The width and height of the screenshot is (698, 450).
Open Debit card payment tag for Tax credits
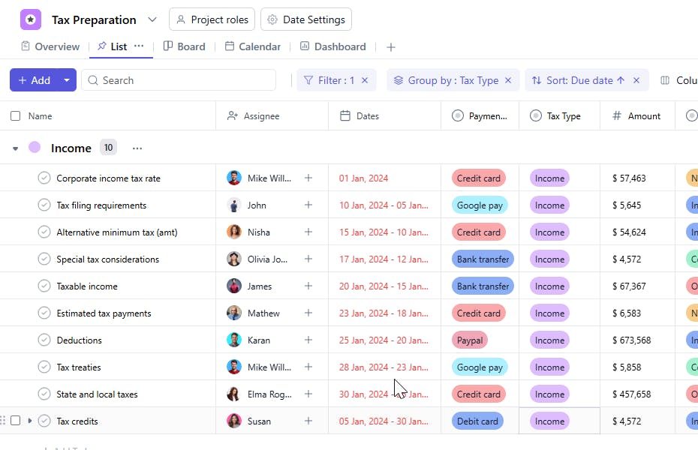(477, 421)
